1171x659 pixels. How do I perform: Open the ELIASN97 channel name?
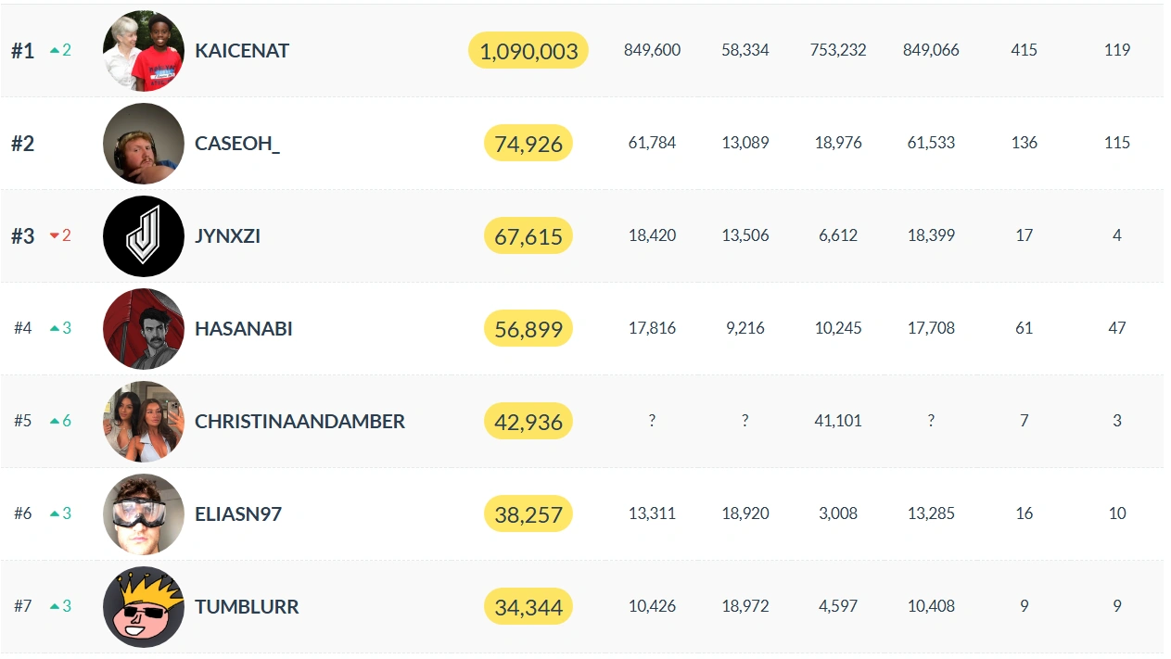pos(238,514)
